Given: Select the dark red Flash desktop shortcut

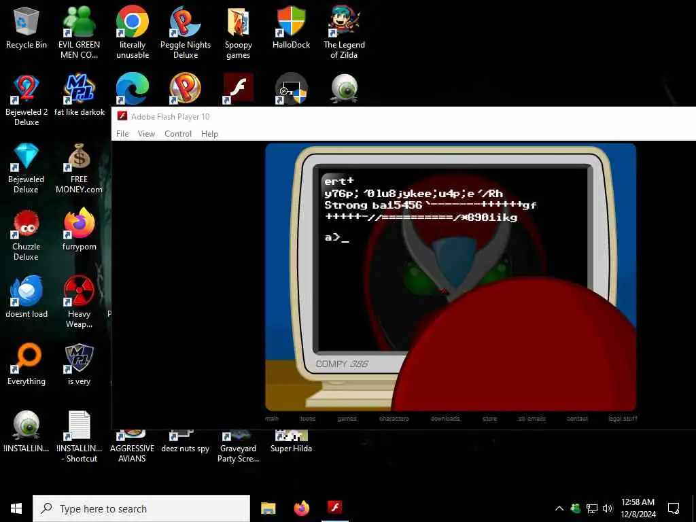Looking at the screenshot, I should pos(238,88).
